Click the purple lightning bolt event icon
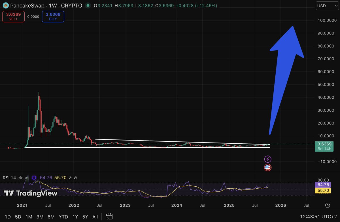The width and height of the screenshot is (340, 222). coord(268,159)
